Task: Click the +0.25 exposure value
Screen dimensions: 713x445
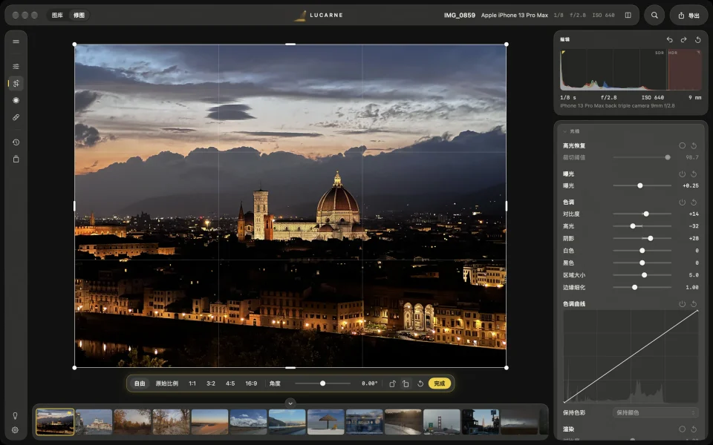Action: (x=691, y=185)
